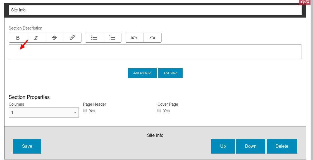Apply italic formatting to the description
Viewport: 313px width, 160px height.
coord(36,38)
